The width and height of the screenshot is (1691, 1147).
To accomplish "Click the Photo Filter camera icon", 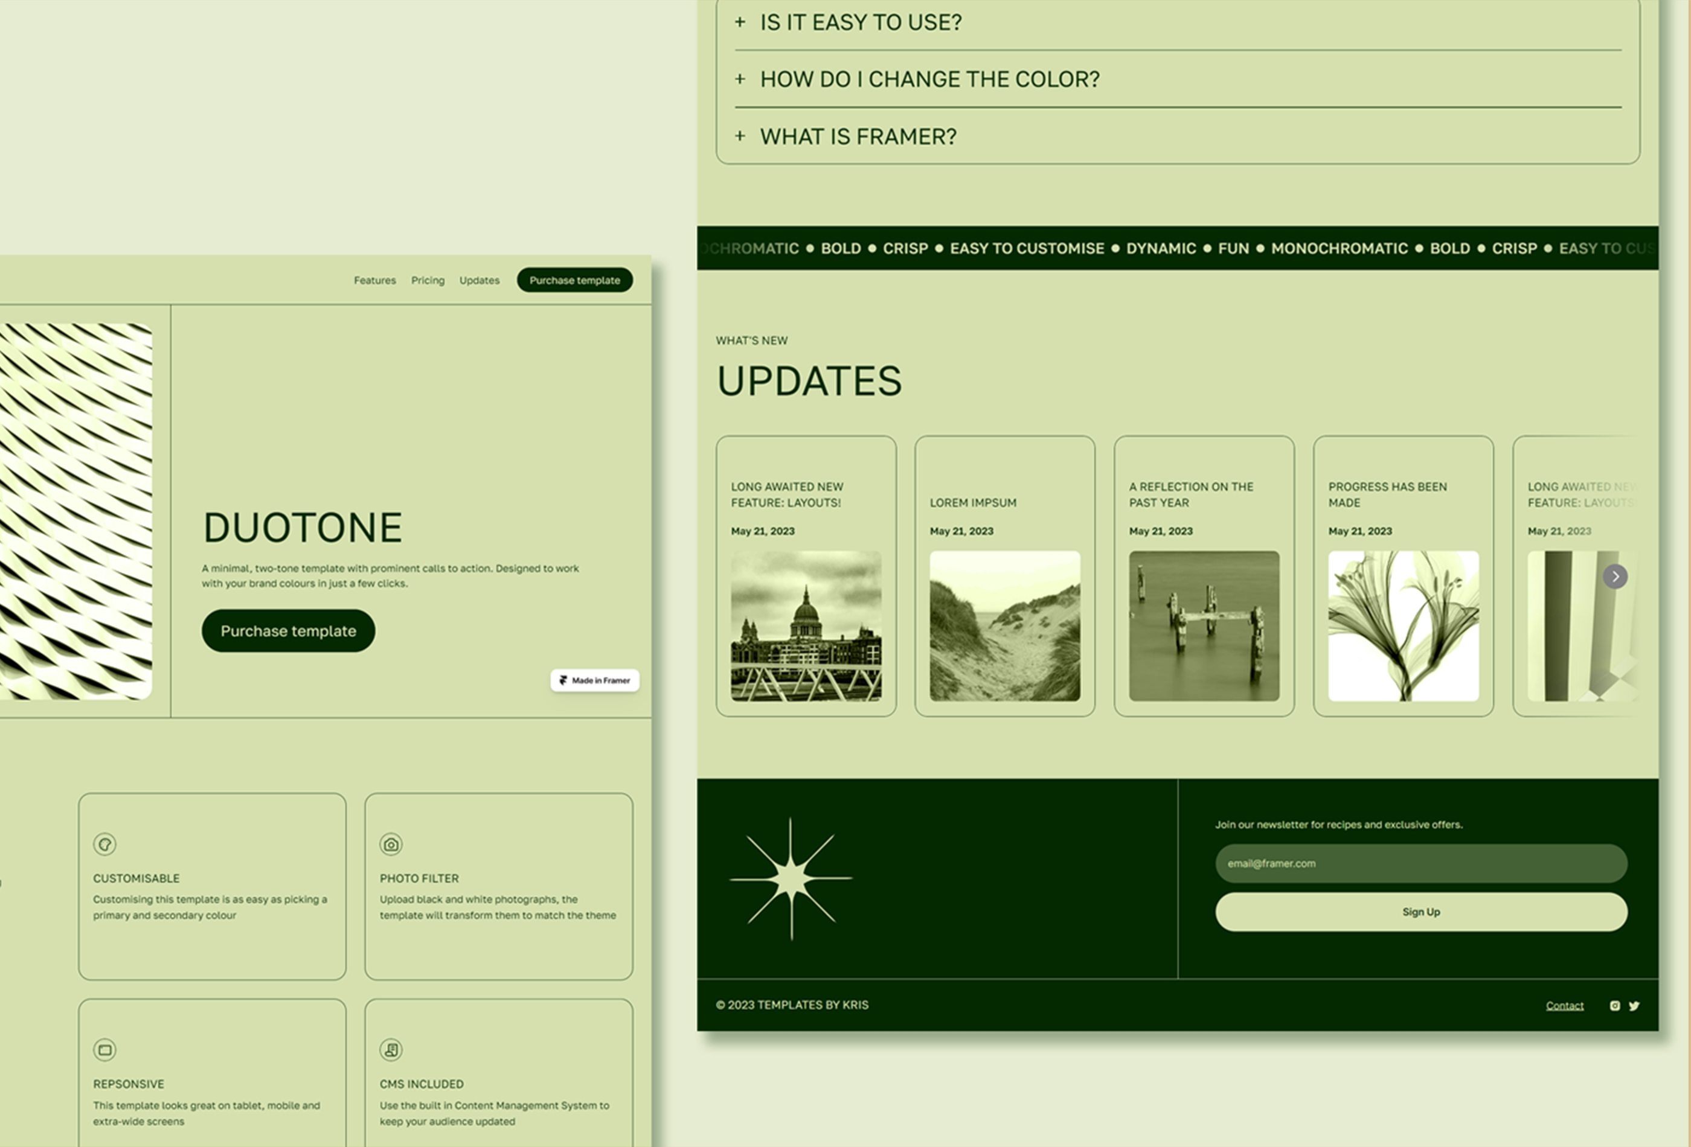I will coord(391,845).
